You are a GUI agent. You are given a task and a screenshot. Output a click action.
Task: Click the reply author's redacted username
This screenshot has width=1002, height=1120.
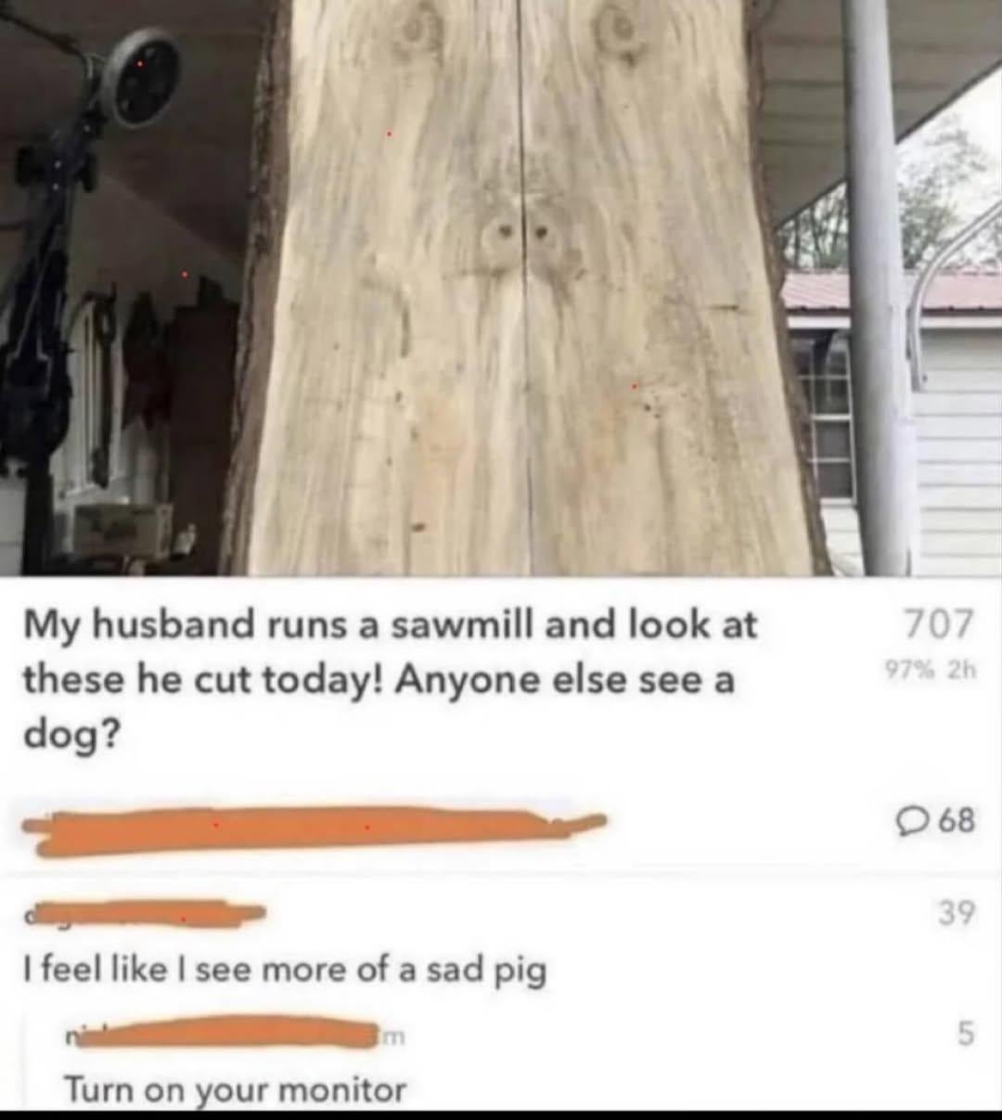[x=234, y=1033]
